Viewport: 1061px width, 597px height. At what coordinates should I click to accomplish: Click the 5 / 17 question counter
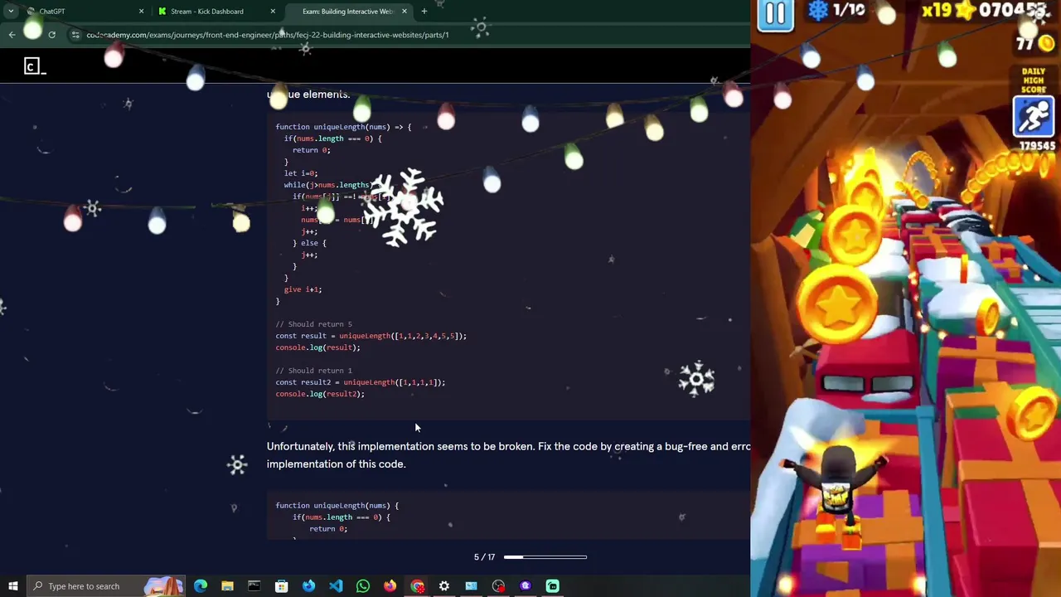(x=484, y=557)
